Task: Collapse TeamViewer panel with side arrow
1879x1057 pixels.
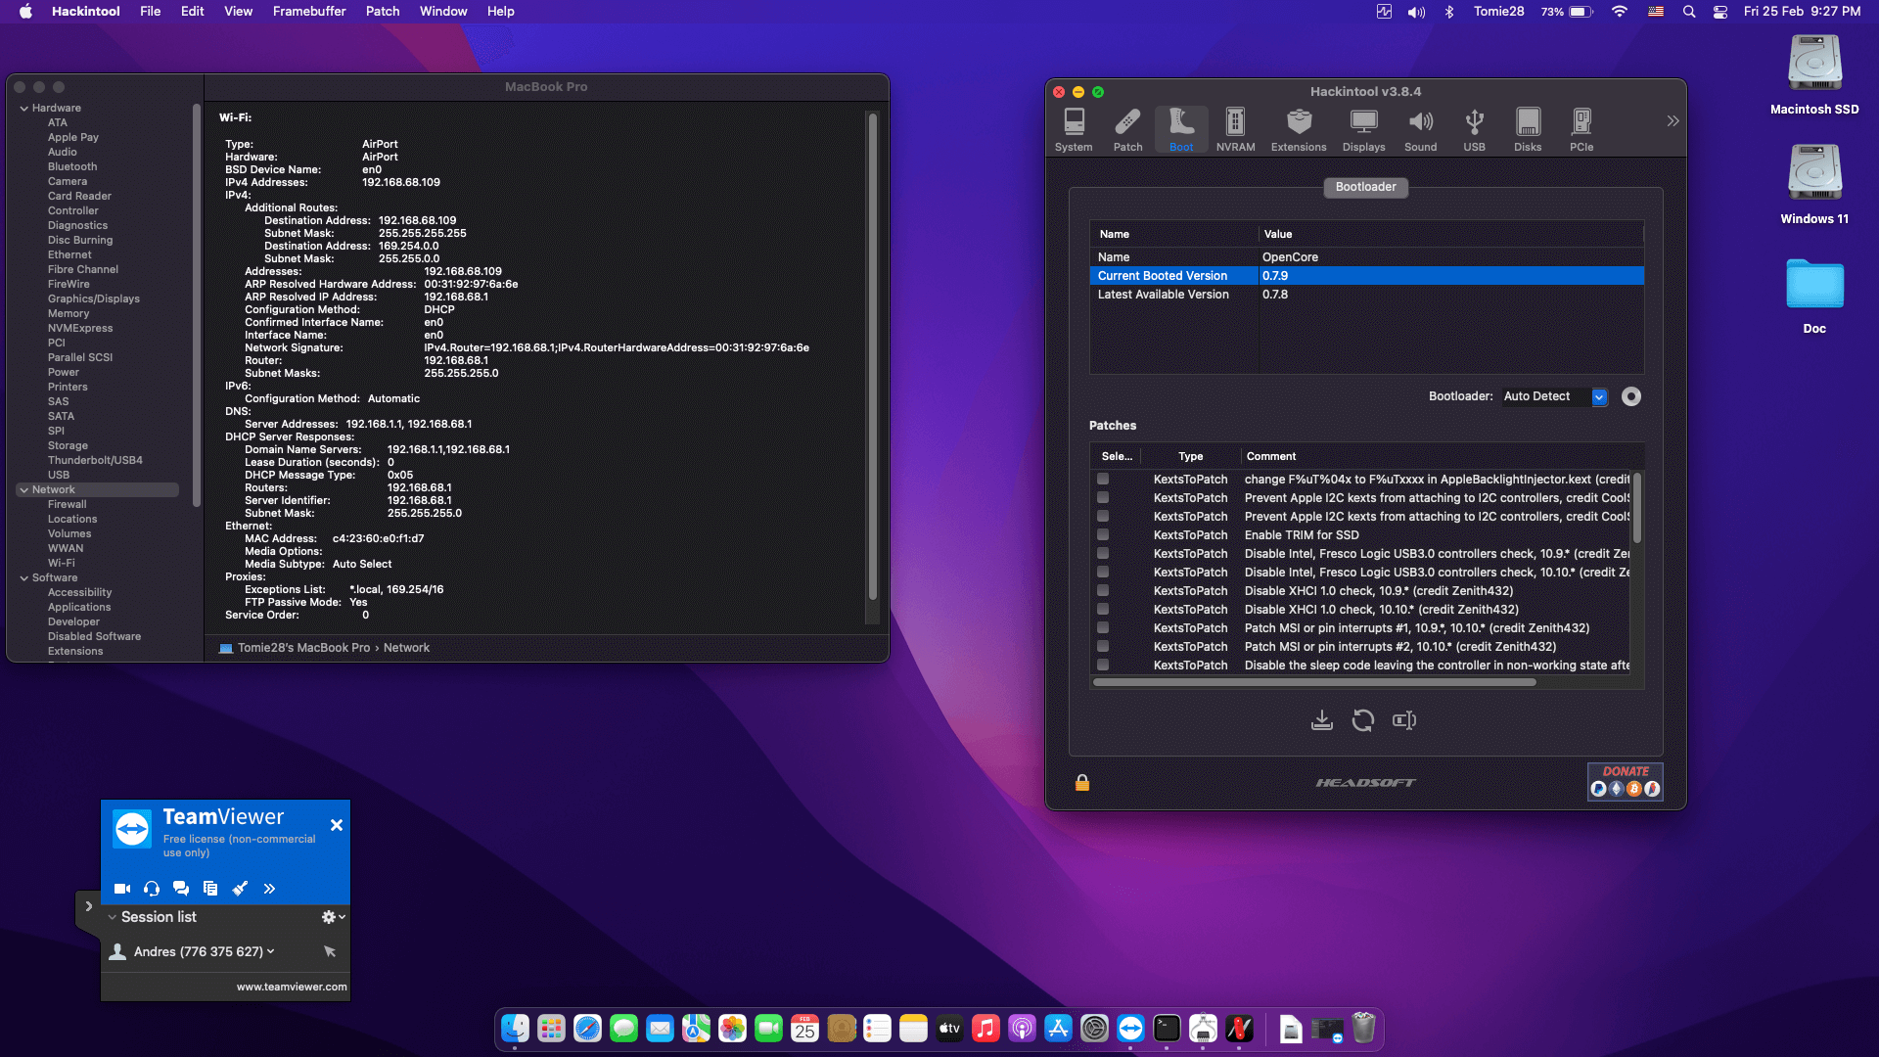Action: (88, 907)
